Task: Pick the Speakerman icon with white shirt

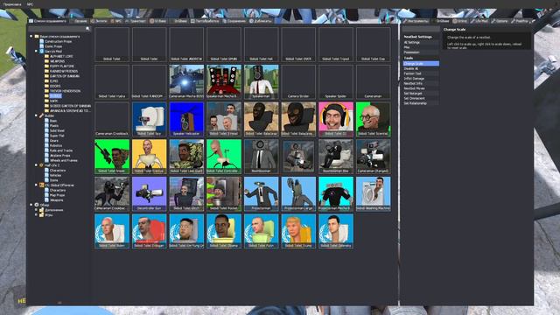Action: (261, 81)
